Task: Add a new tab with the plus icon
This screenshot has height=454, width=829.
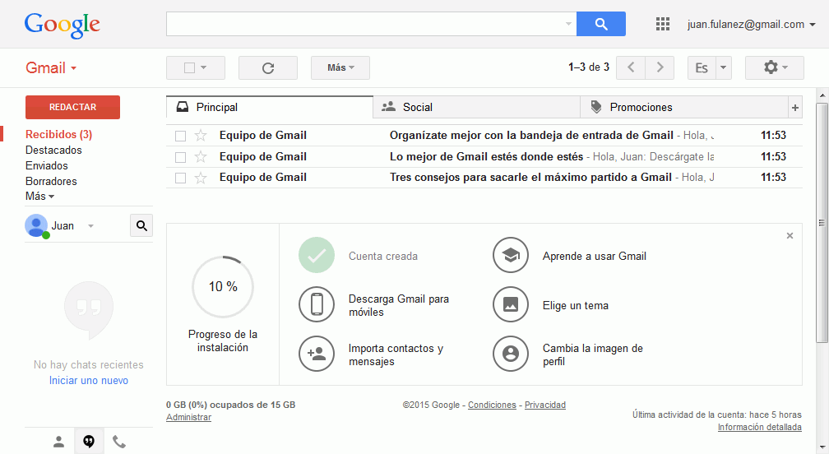Action: pos(794,108)
